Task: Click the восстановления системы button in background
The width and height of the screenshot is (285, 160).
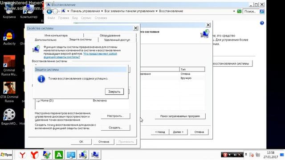Action: [232, 64]
